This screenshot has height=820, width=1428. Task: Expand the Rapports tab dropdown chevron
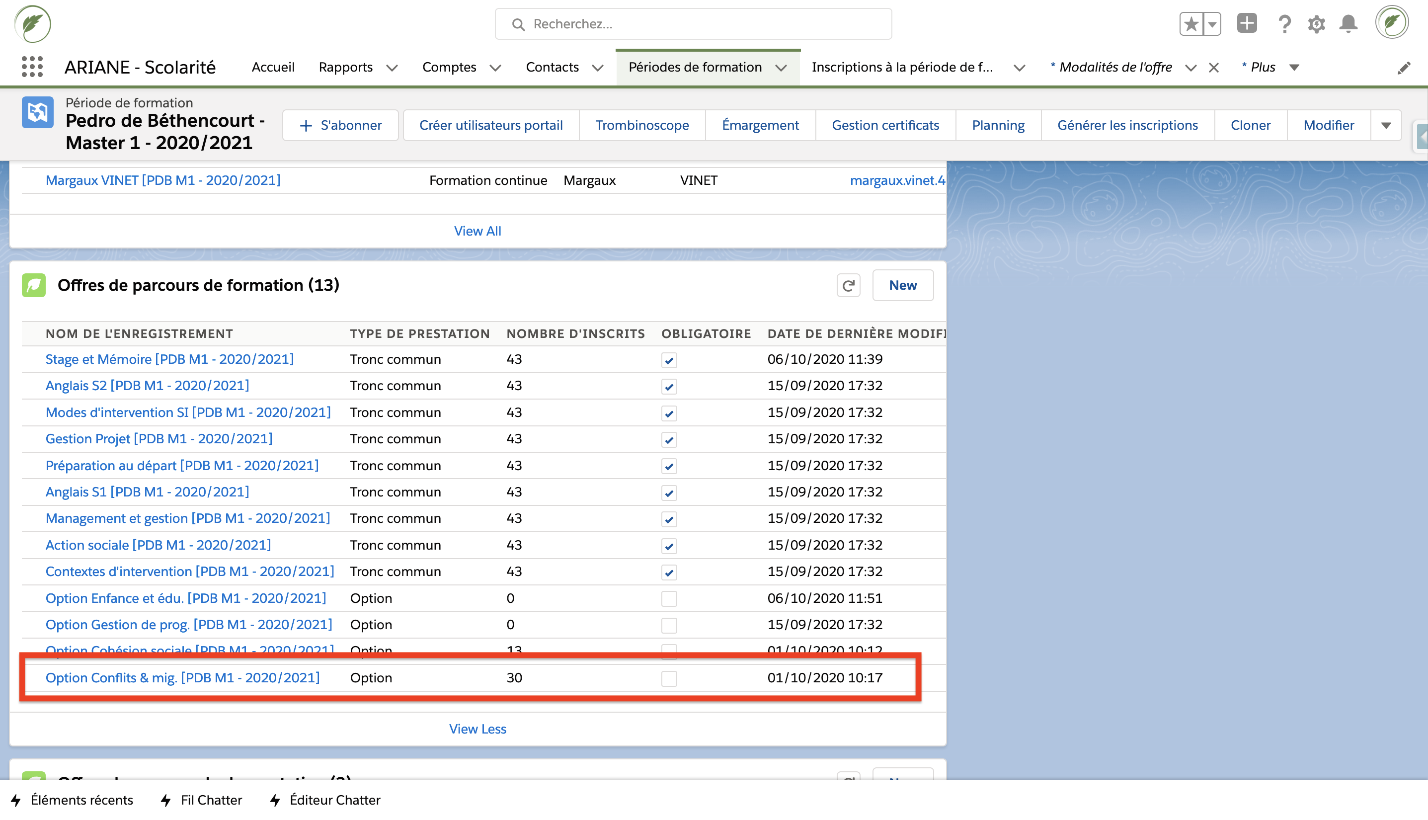coord(392,68)
